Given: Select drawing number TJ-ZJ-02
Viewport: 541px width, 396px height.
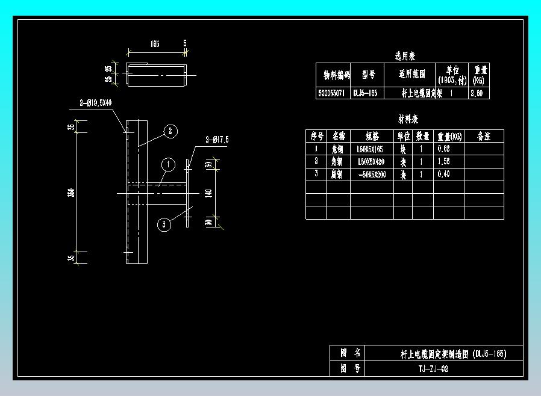Looking at the screenshot, I should 433,369.
